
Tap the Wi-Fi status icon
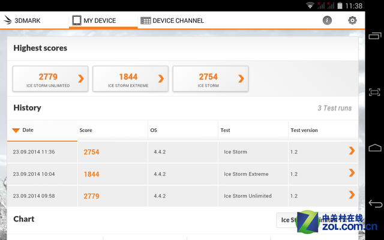tap(310, 5)
